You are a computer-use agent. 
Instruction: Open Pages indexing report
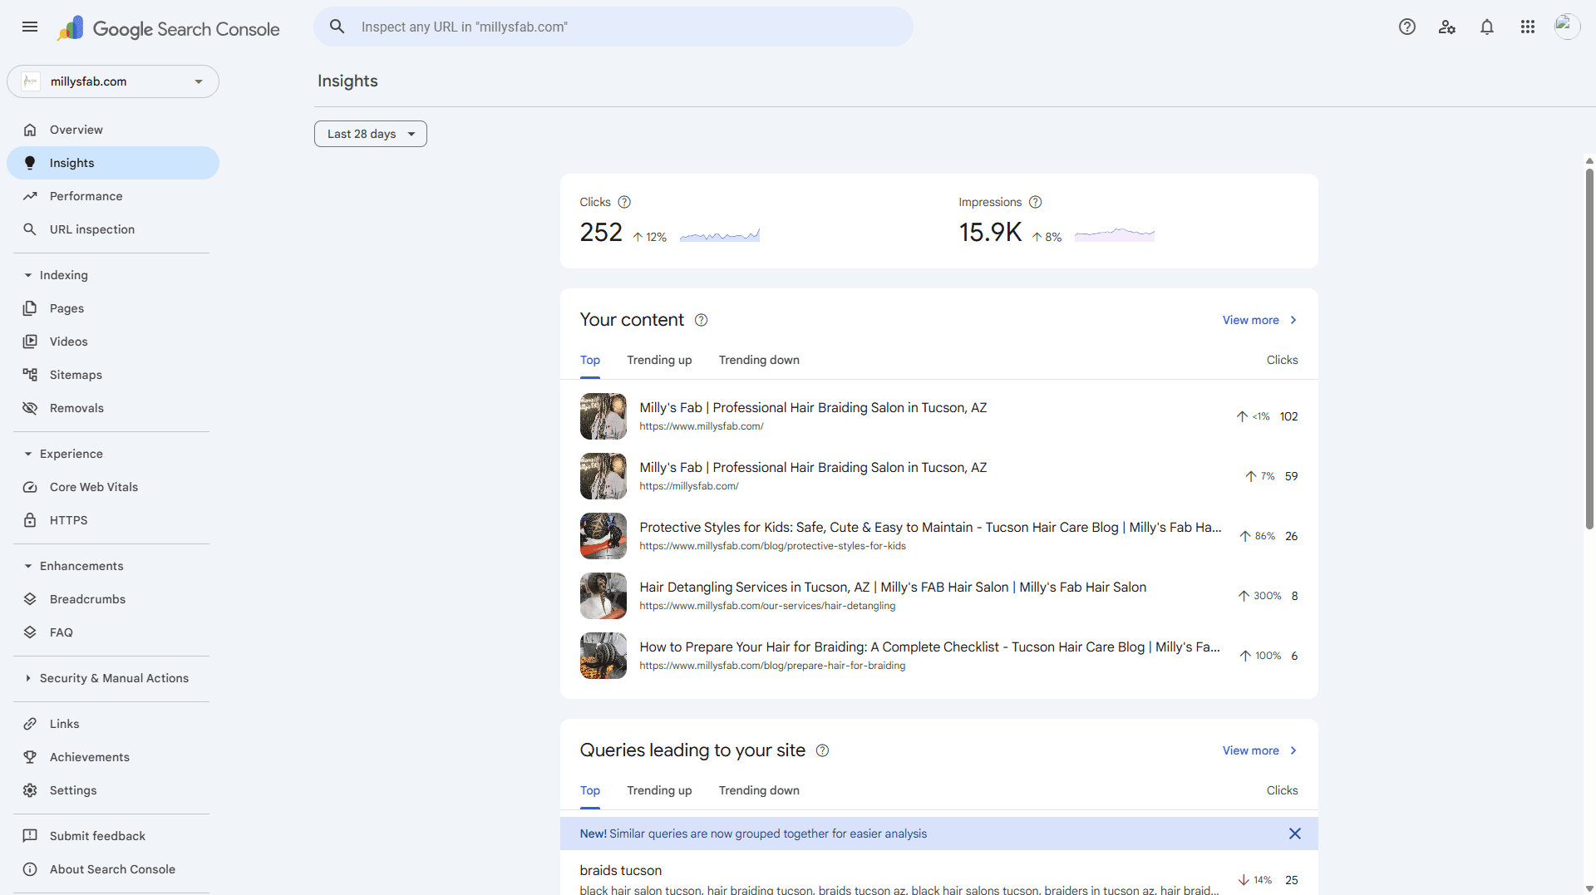click(x=113, y=308)
